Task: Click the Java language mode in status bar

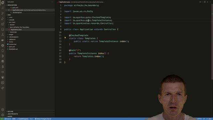Action: click(210, 119)
